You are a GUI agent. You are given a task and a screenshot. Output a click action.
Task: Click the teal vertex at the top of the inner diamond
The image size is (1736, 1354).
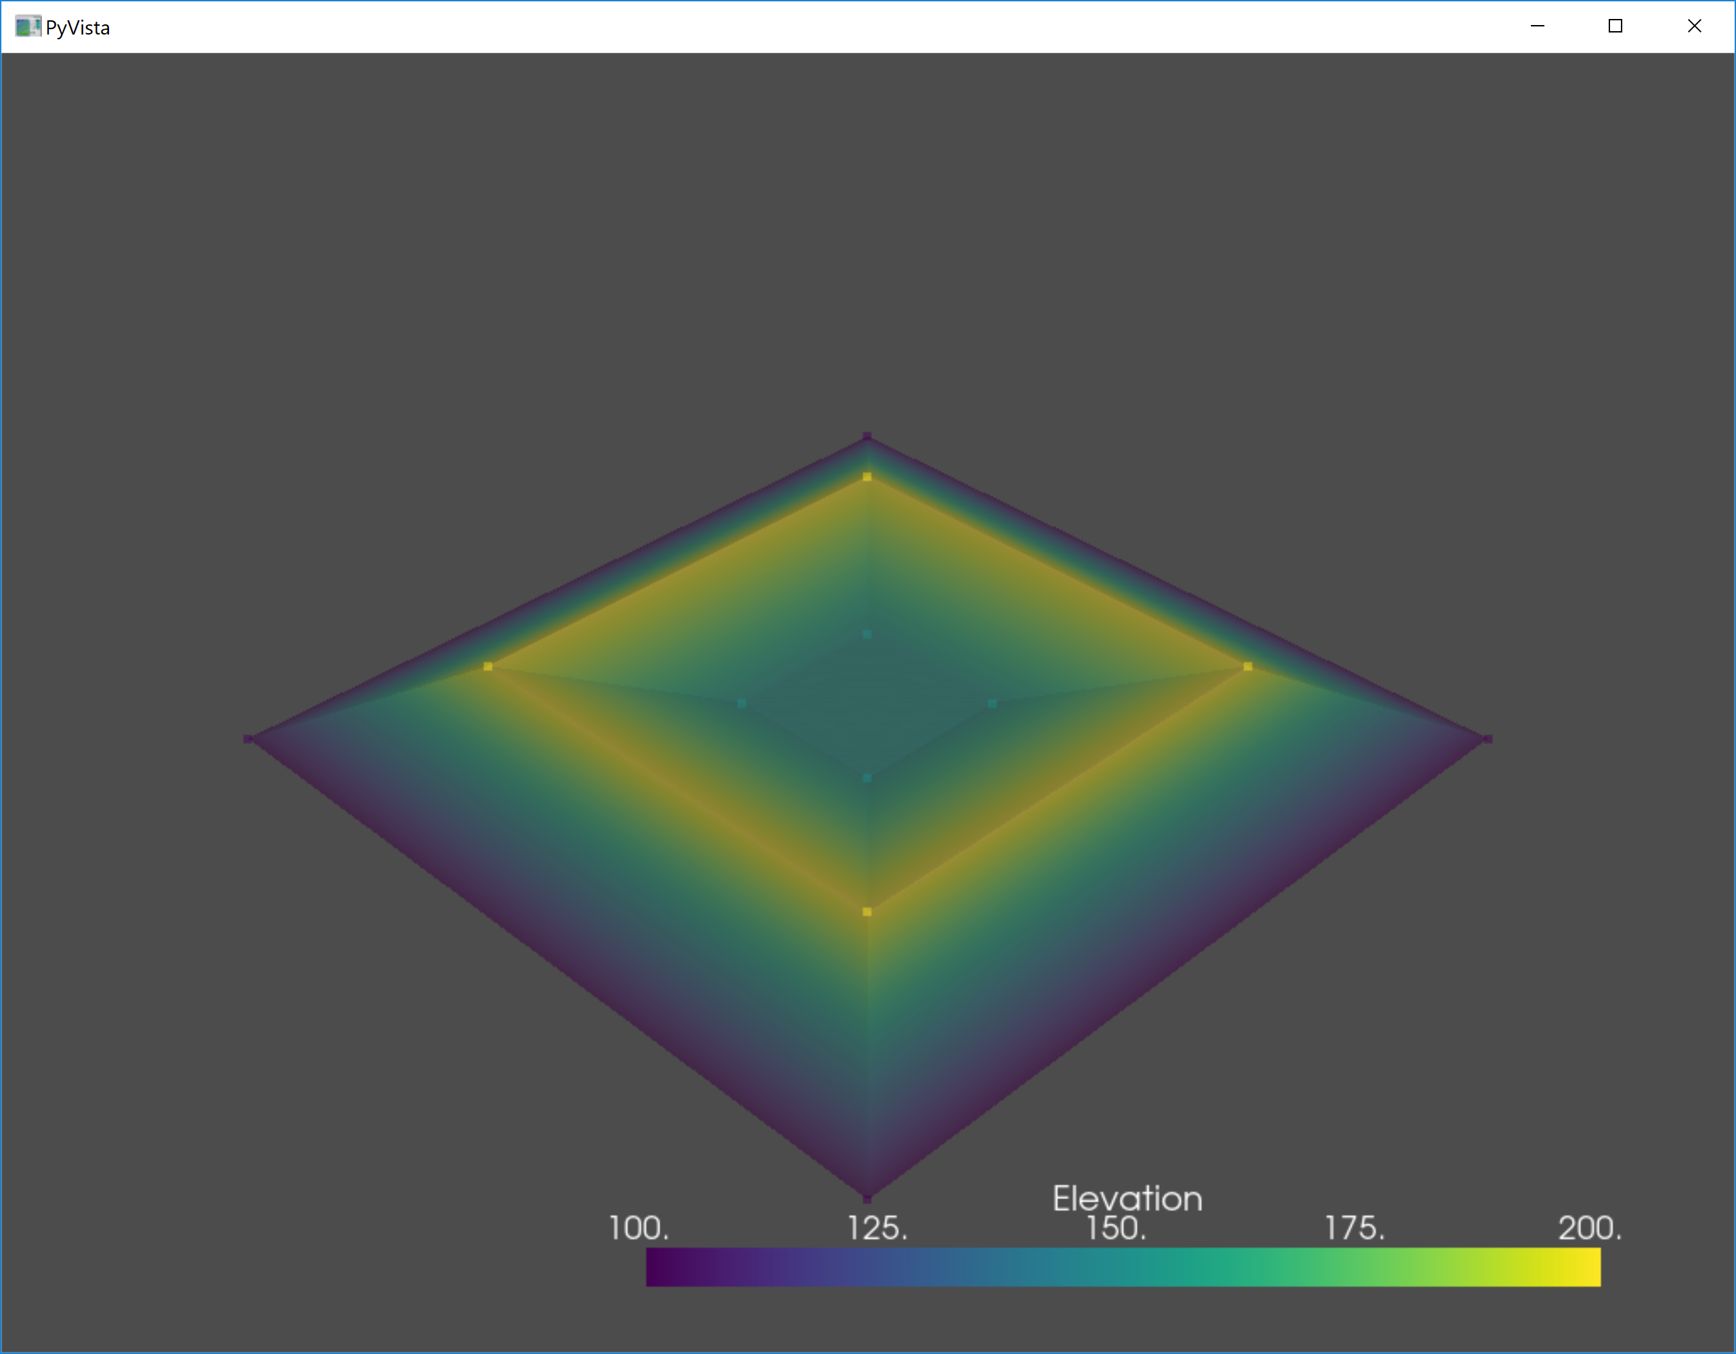[867, 634]
